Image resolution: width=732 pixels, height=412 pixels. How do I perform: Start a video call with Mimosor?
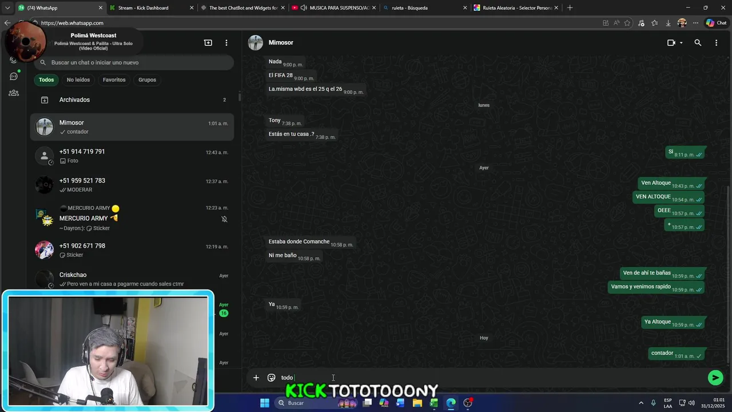[671, 43]
